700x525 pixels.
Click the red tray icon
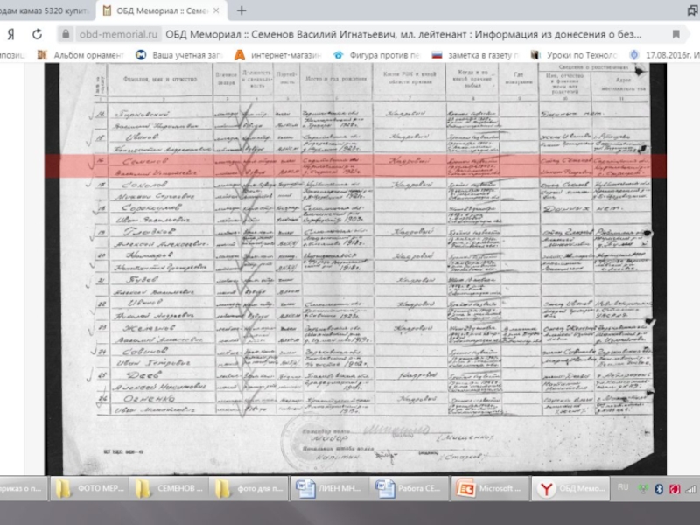coord(674,489)
